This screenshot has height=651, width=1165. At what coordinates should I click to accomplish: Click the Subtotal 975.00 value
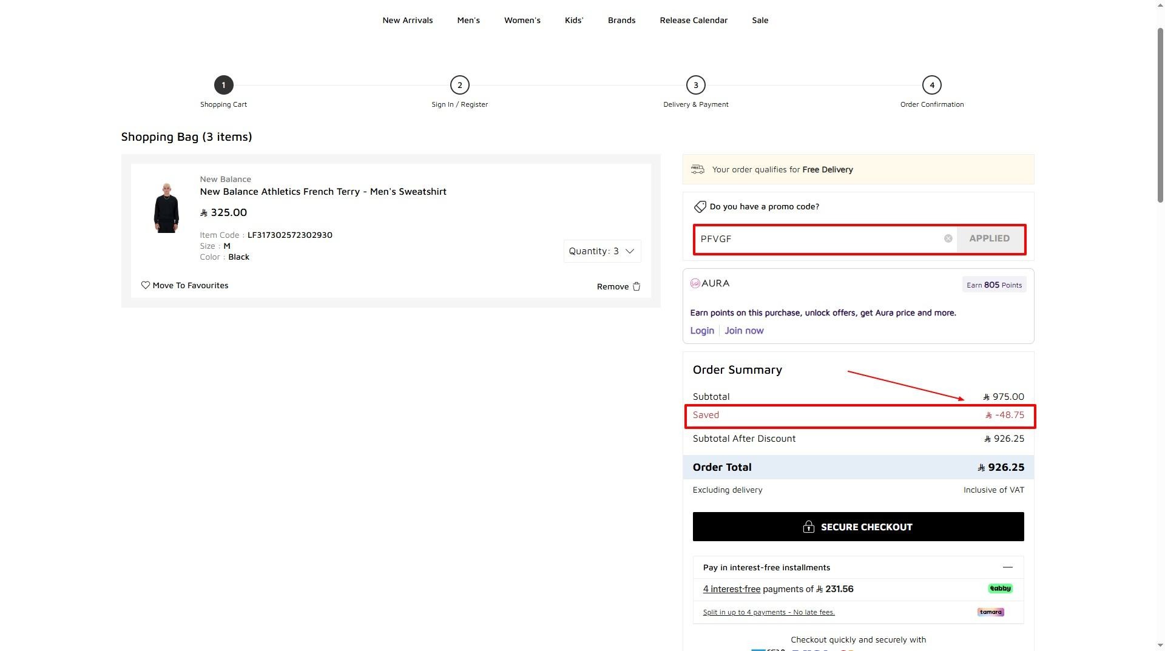[1004, 397]
